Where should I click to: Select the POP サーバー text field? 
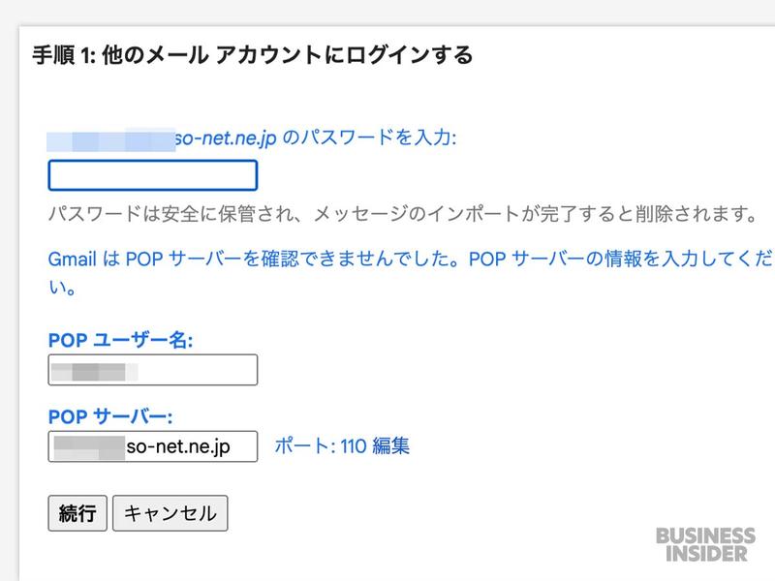pyautogui.click(x=153, y=446)
